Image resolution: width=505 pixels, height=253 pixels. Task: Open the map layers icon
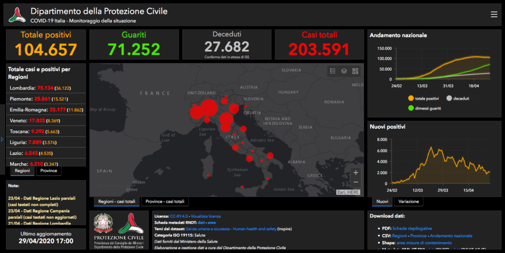click(344, 71)
